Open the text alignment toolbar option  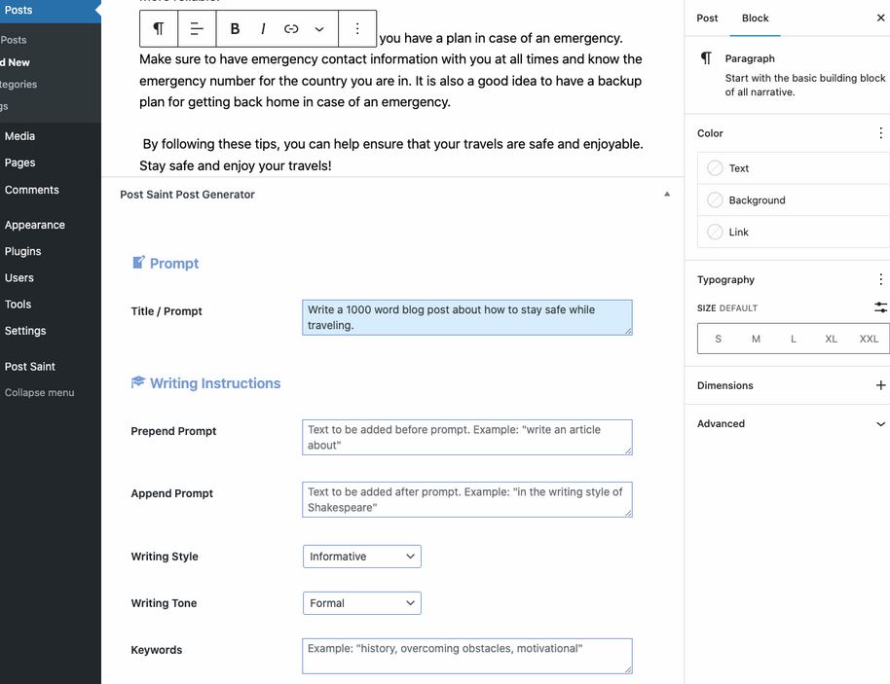[197, 29]
